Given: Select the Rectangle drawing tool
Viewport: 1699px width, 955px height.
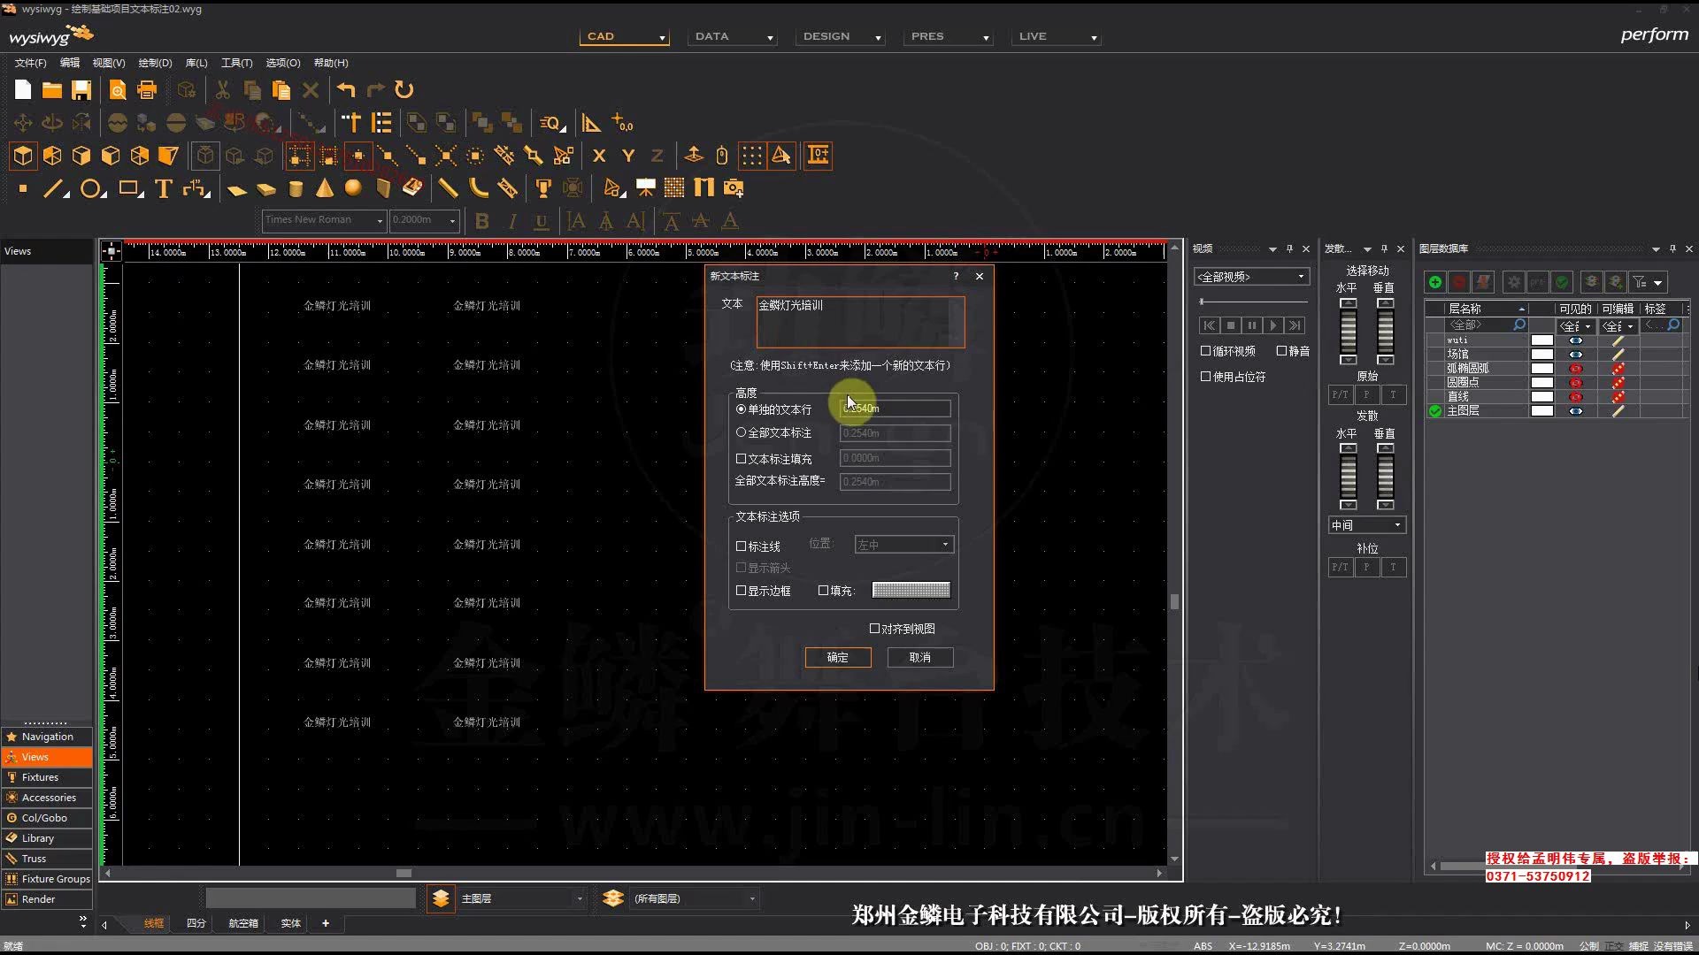Looking at the screenshot, I should 128,187.
